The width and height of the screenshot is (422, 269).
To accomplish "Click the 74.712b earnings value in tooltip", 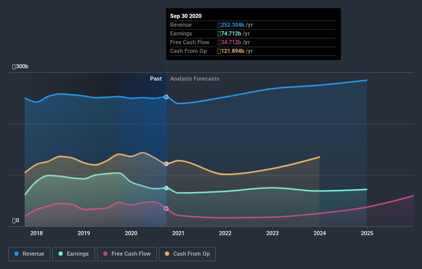I will pos(229,33).
